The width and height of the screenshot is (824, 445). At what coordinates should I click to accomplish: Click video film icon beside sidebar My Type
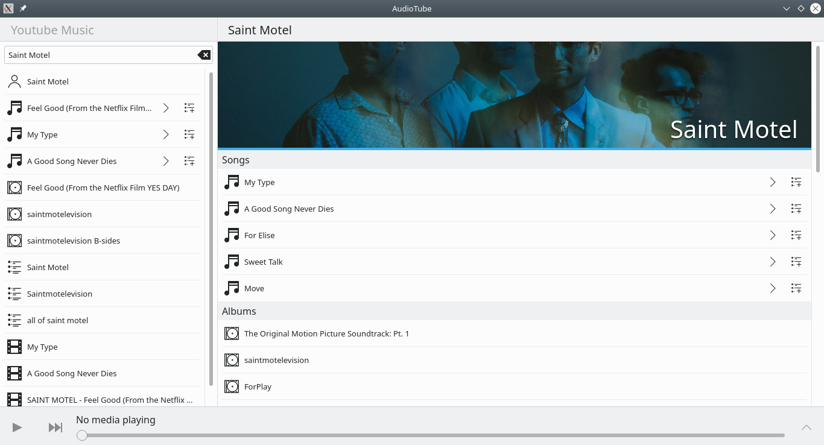click(14, 347)
